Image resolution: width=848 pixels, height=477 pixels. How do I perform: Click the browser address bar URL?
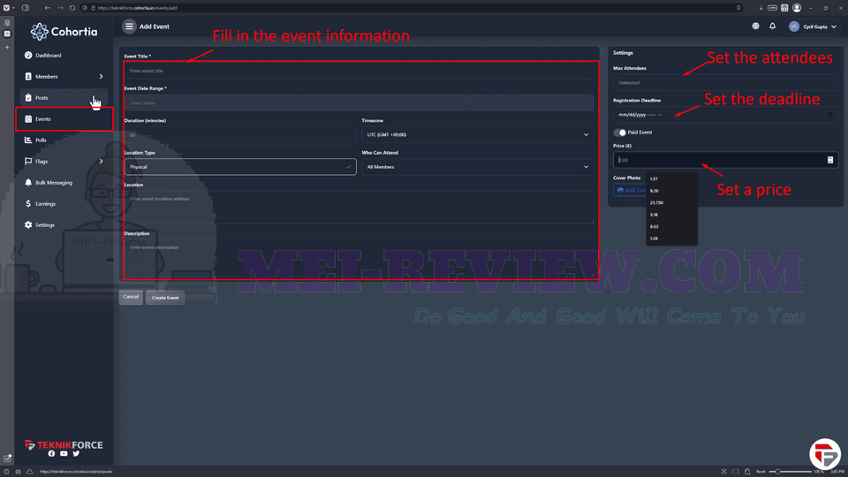pyautogui.click(x=138, y=8)
